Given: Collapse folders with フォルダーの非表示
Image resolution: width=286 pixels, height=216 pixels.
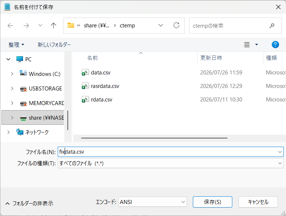Looking at the screenshot, I should 29,203.
